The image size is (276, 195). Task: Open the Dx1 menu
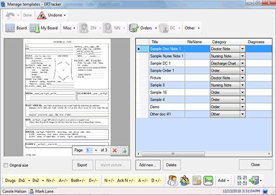click(x=24, y=180)
